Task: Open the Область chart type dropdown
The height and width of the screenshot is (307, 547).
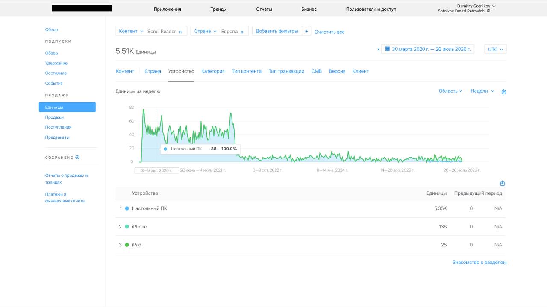Action: [450, 91]
